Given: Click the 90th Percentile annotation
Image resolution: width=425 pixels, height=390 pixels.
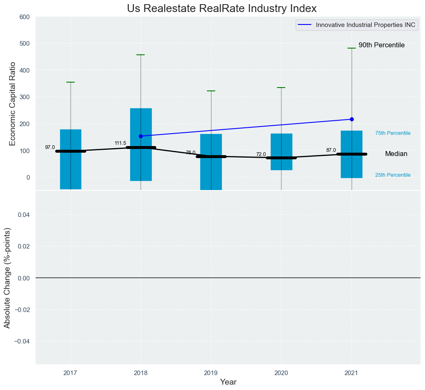Looking at the screenshot, I should [381, 45].
